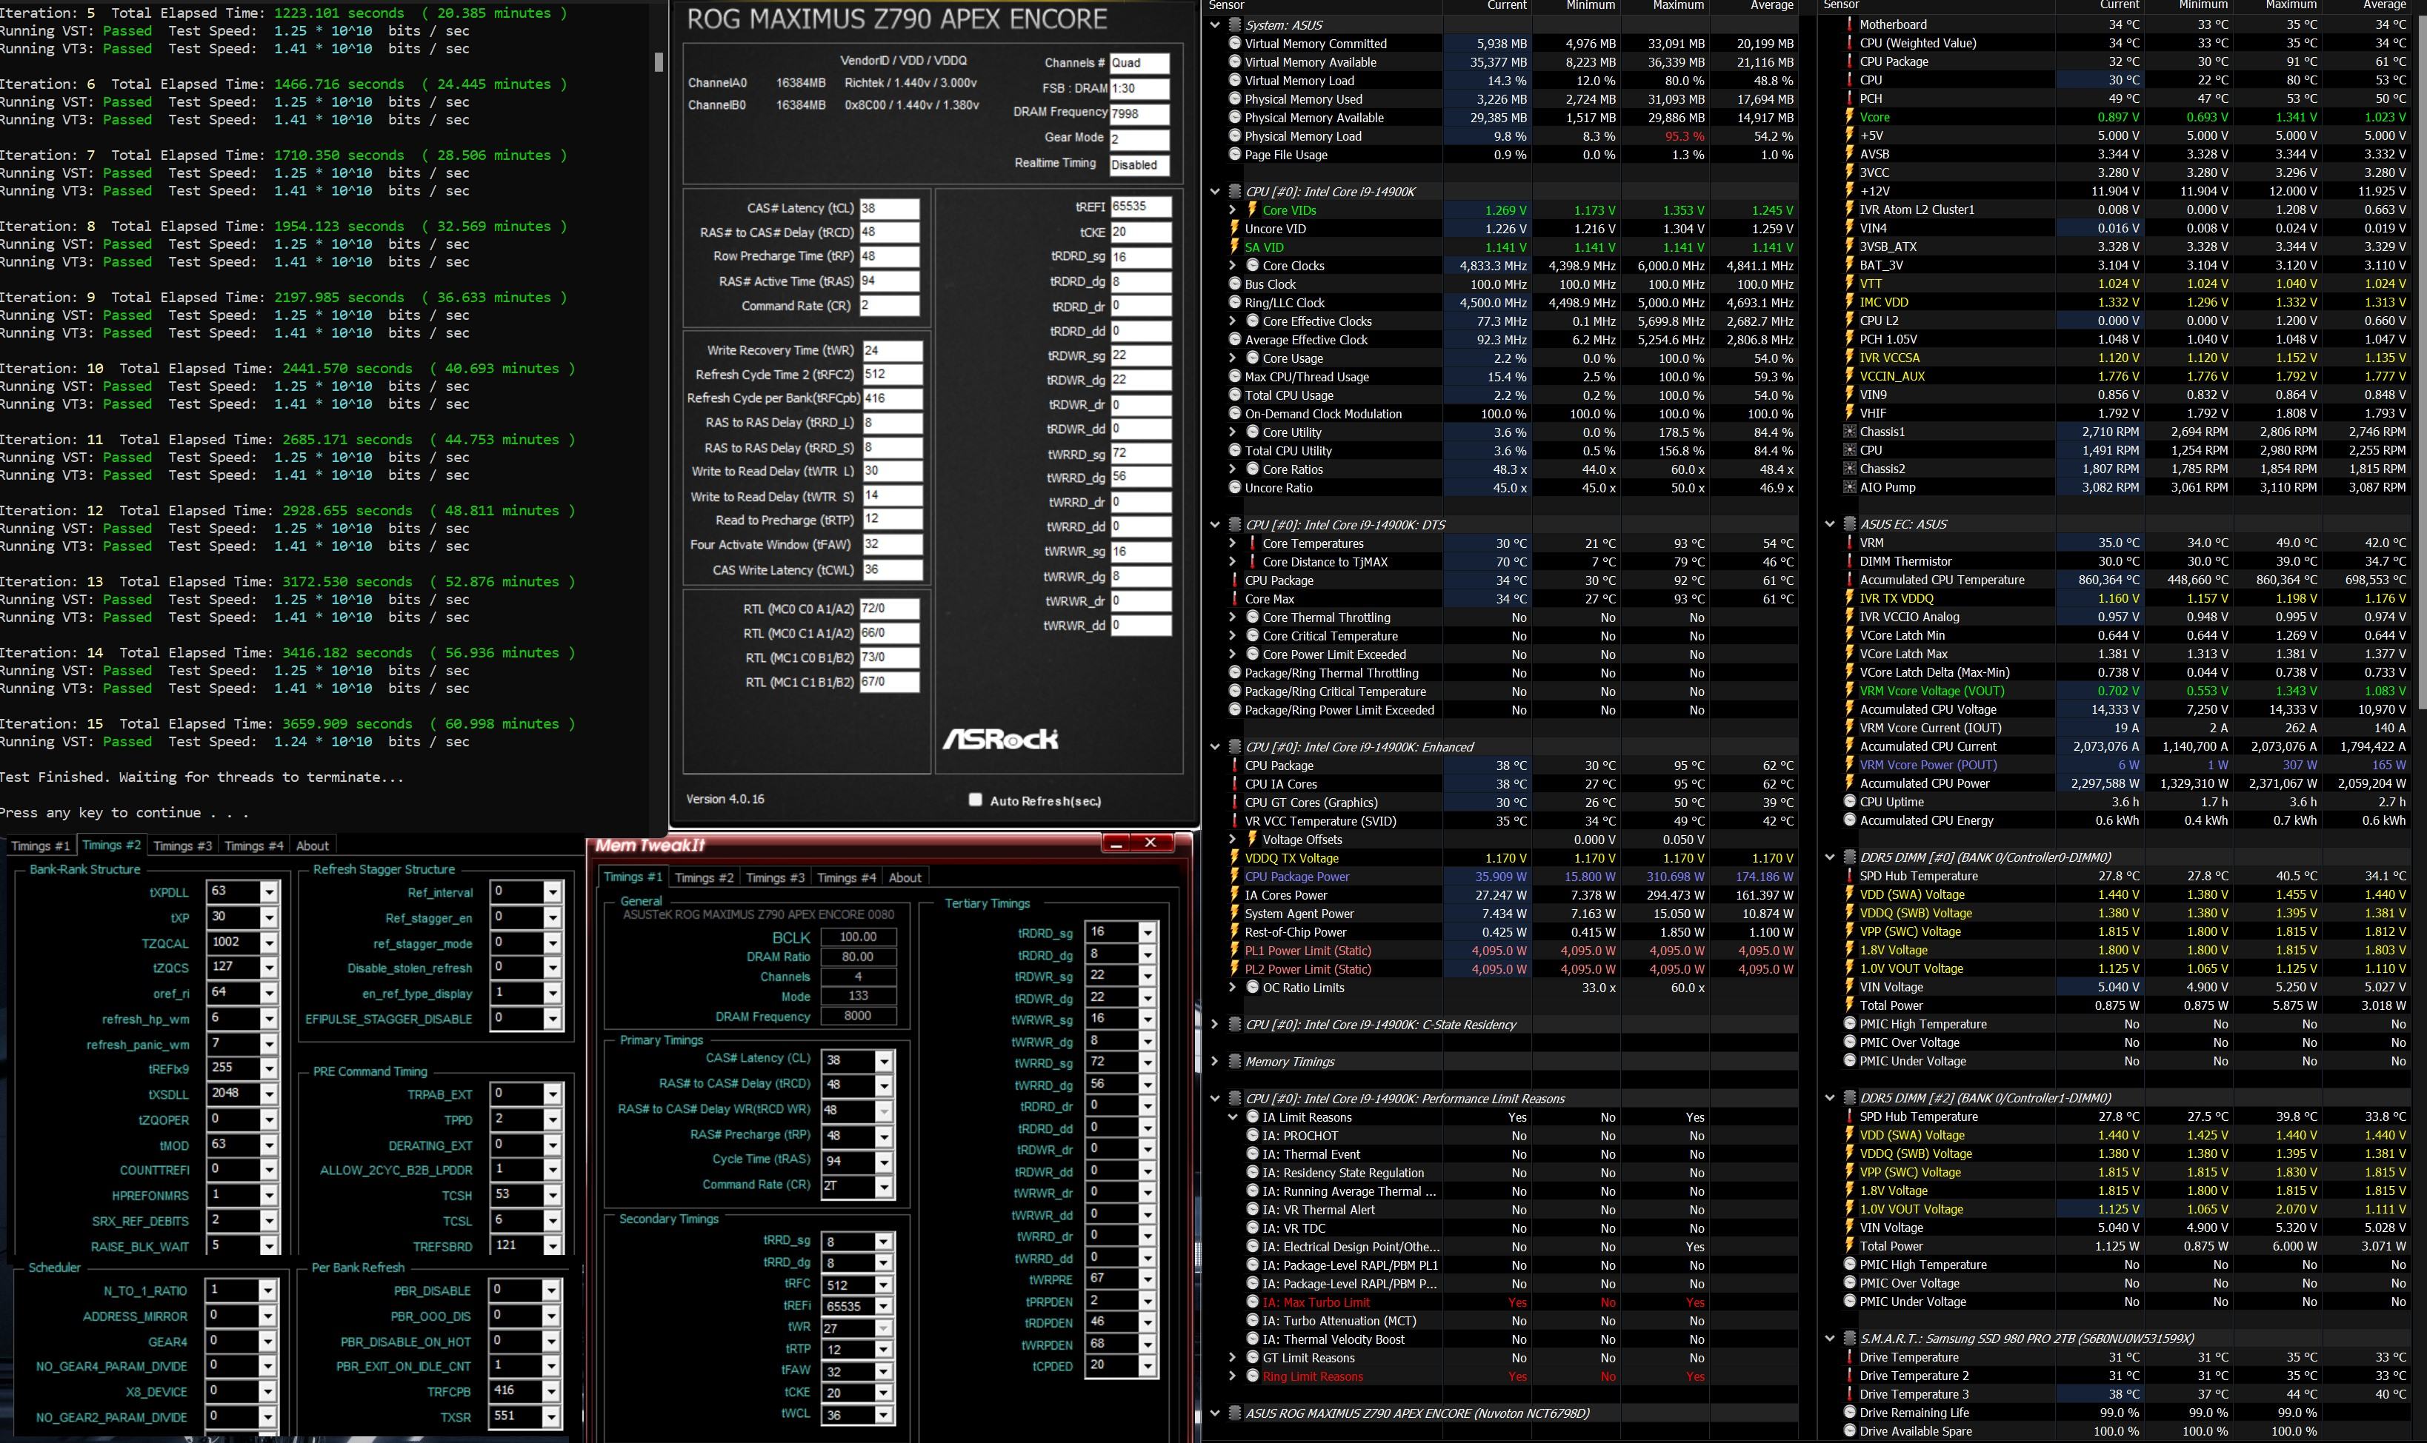The width and height of the screenshot is (2427, 1443).
Task: Click the VDDQ TX Voltage lightning icon
Action: coord(1234,857)
